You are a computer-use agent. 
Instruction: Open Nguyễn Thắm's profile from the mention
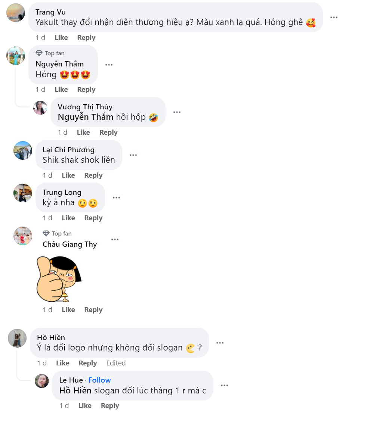point(85,117)
